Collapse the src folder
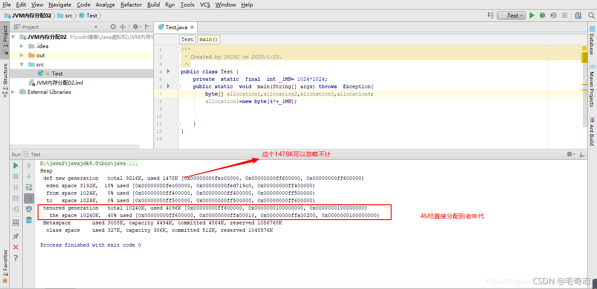597x289 pixels. tap(22, 64)
